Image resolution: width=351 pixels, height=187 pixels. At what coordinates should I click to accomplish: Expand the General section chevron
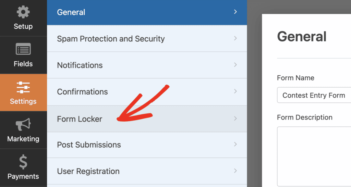pyautogui.click(x=235, y=12)
